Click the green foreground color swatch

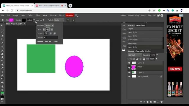2,93
